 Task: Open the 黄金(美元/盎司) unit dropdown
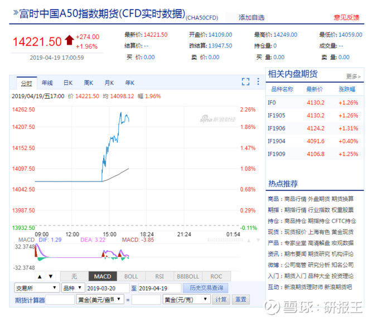100,299
